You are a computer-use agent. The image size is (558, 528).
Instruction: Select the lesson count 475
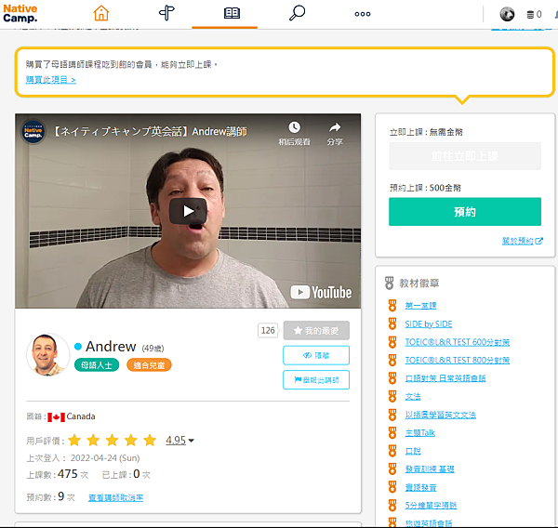point(68,474)
